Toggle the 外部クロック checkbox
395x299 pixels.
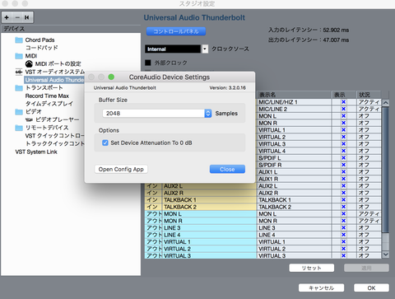tap(148, 63)
